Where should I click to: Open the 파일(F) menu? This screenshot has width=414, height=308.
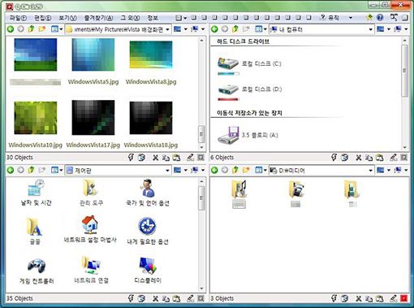(x=18, y=18)
